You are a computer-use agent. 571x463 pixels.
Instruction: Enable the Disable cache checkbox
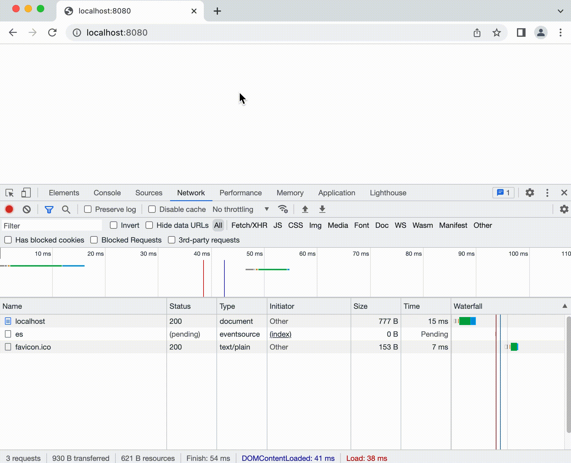[x=152, y=209]
